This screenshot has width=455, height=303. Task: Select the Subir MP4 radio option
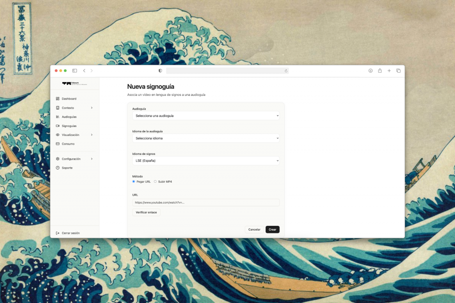coord(155,181)
